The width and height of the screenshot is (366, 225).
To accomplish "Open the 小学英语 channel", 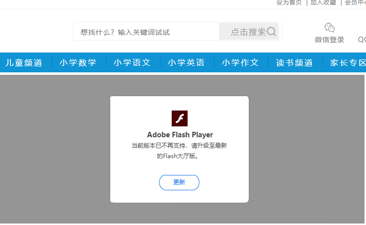I will [x=186, y=62].
